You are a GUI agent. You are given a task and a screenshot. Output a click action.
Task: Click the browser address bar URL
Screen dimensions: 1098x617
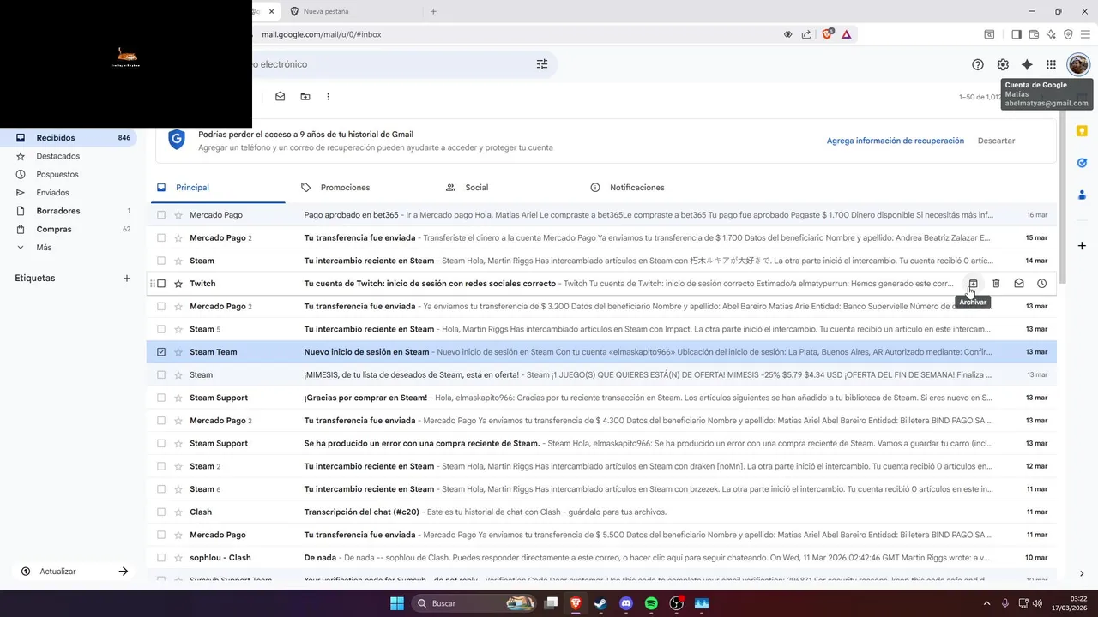click(322, 34)
